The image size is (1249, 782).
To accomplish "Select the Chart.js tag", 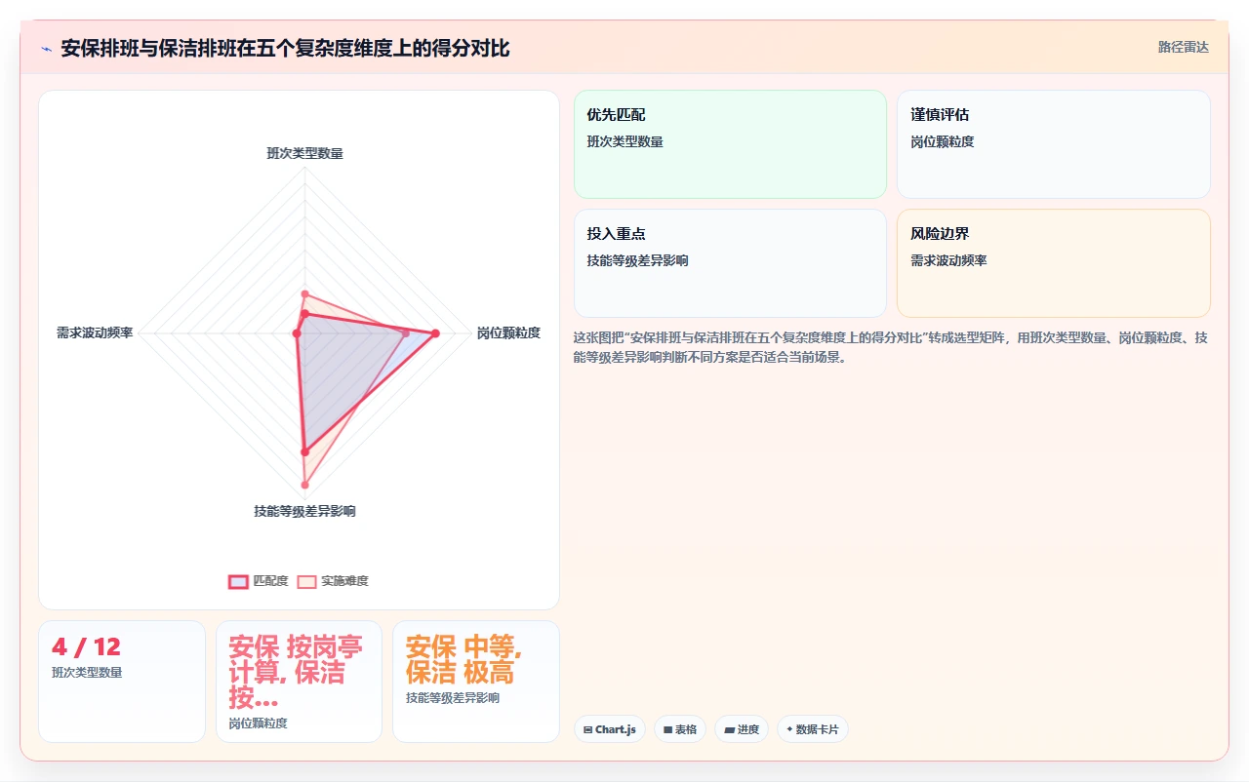I will [x=610, y=729].
